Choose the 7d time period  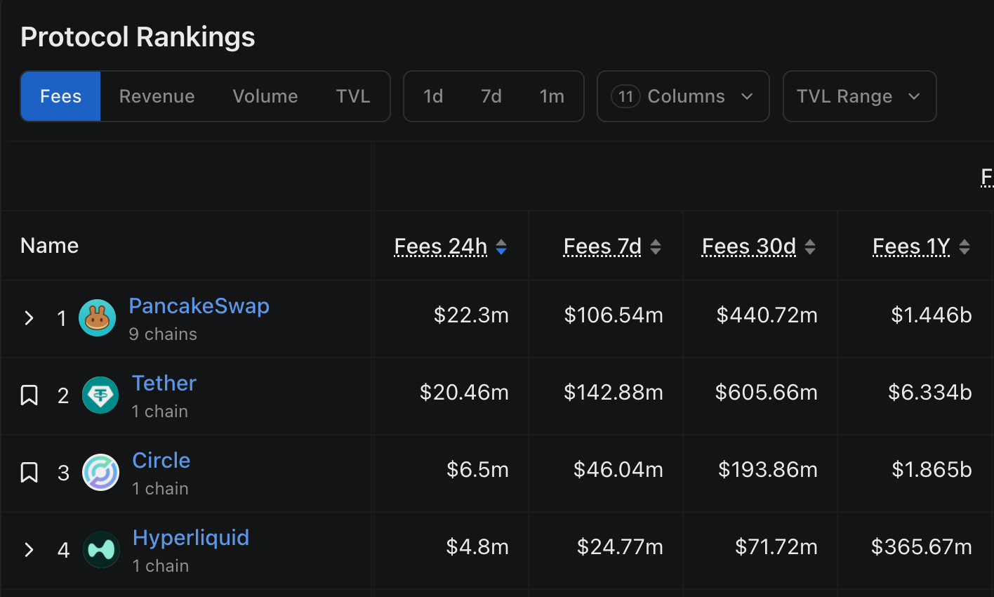pyautogui.click(x=491, y=96)
